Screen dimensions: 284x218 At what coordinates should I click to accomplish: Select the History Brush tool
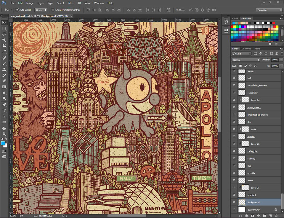click(x=4, y=75)
